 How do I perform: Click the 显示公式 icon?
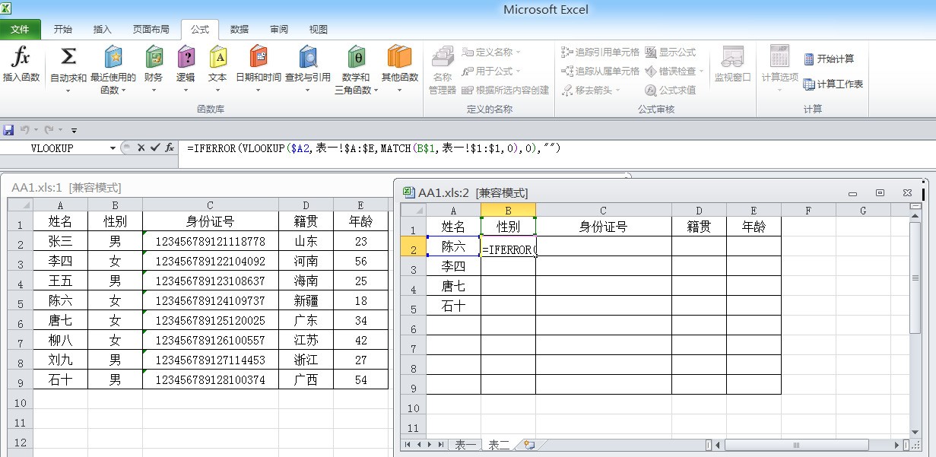[651, 52]
